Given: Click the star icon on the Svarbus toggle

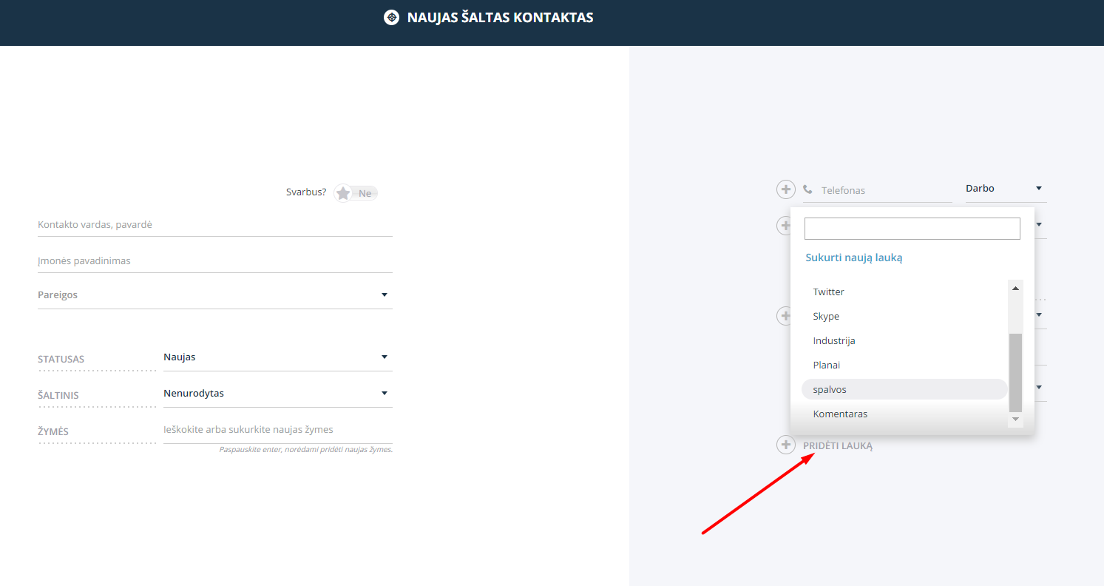Looking at the screenshot, I should click(343, 193).
